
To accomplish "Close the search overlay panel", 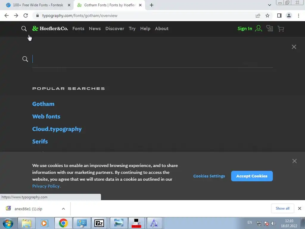I will (294, 47).
